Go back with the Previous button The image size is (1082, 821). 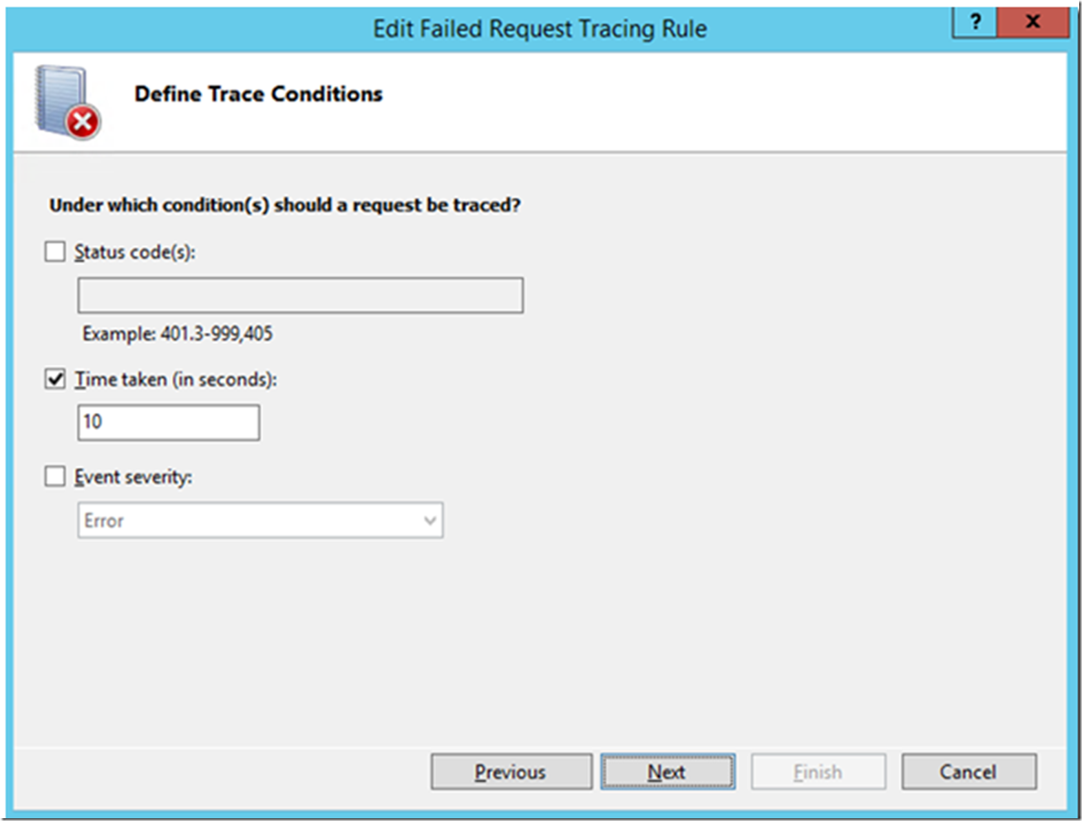511,772
